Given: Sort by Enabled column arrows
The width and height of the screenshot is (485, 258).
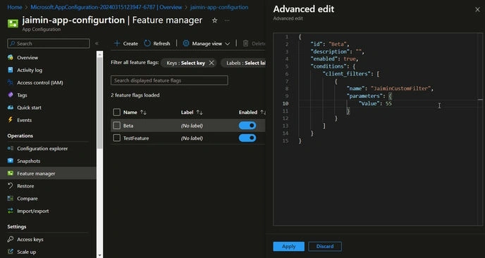Looking at the screenshot, I should pos(262,112).
